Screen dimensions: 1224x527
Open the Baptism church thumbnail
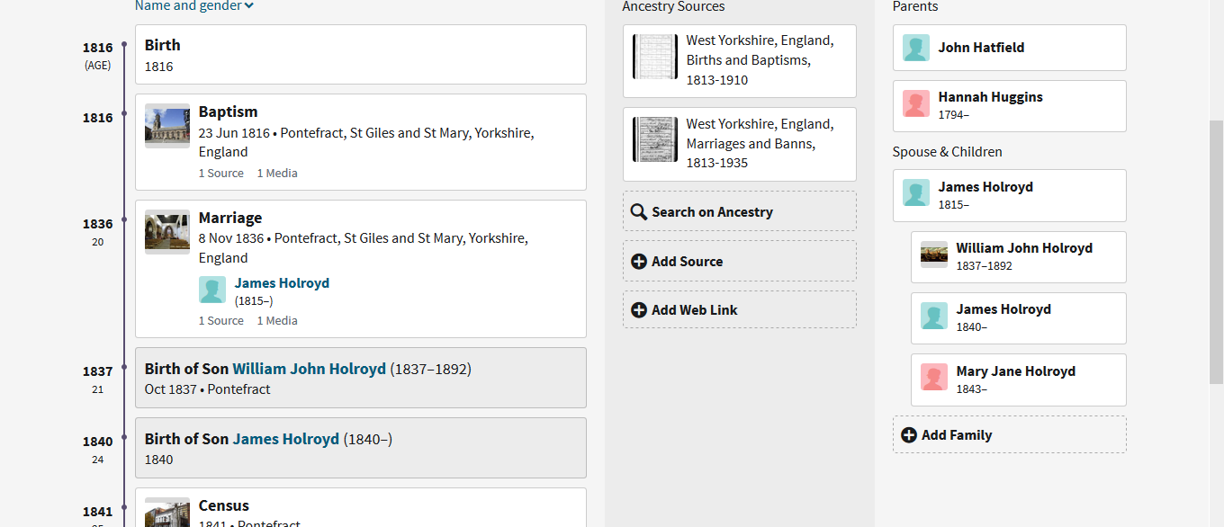pyautogui.click(x=167, y=126)
